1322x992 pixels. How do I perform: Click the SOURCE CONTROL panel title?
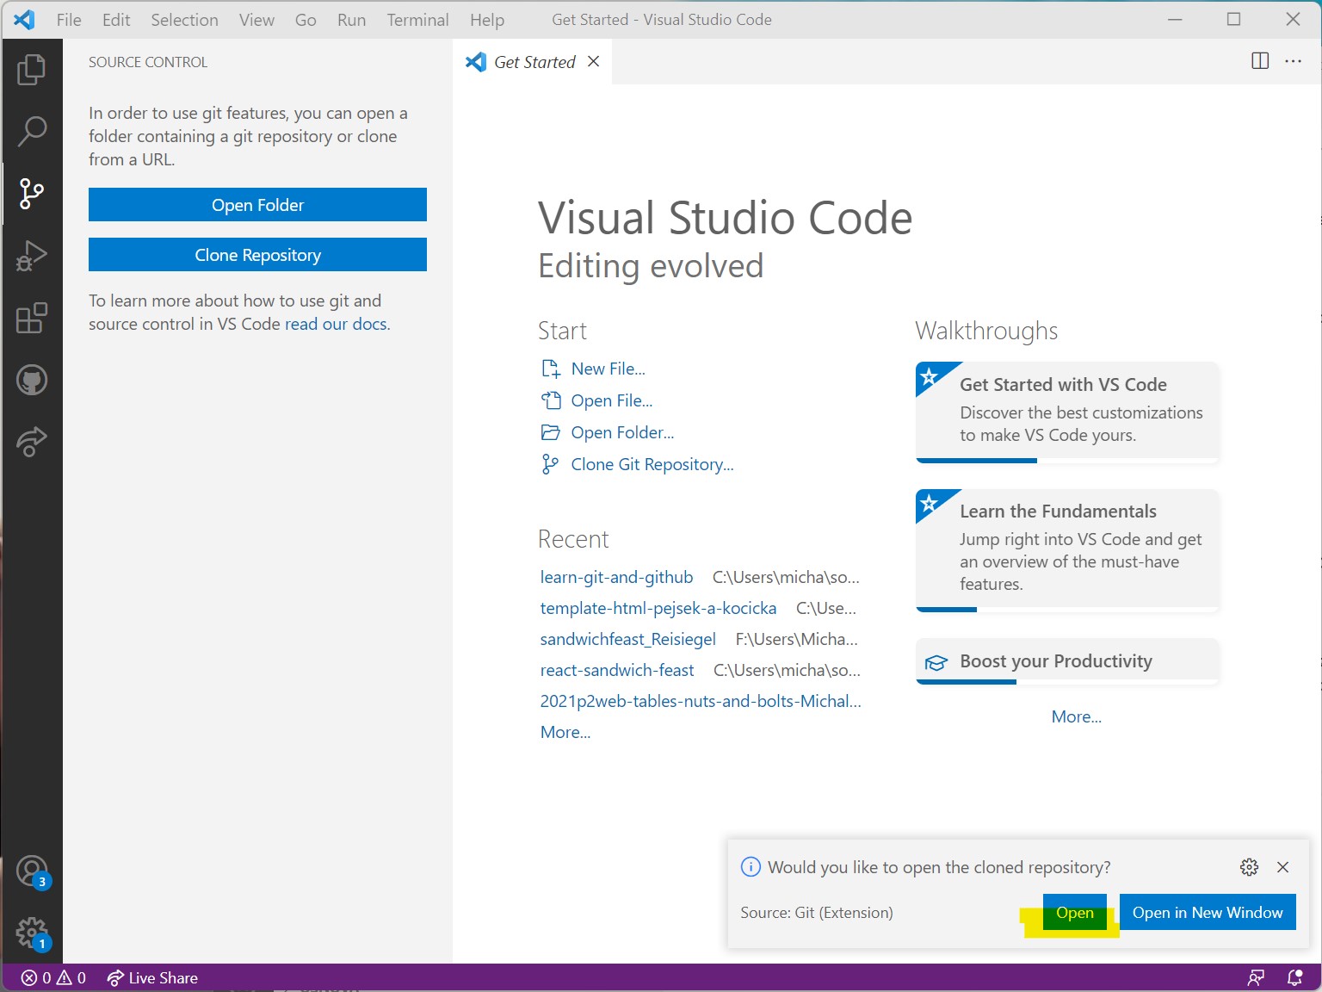click(148, 62)
